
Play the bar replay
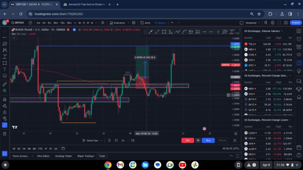pos(109,141)
